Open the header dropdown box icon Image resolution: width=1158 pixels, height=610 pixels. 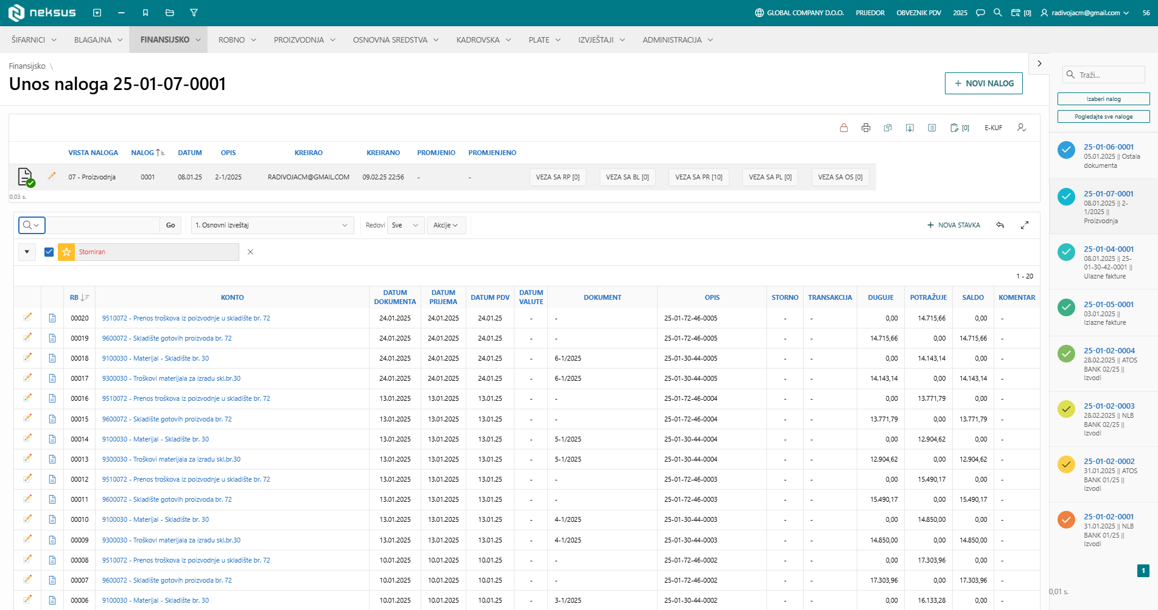coord(97,13)
